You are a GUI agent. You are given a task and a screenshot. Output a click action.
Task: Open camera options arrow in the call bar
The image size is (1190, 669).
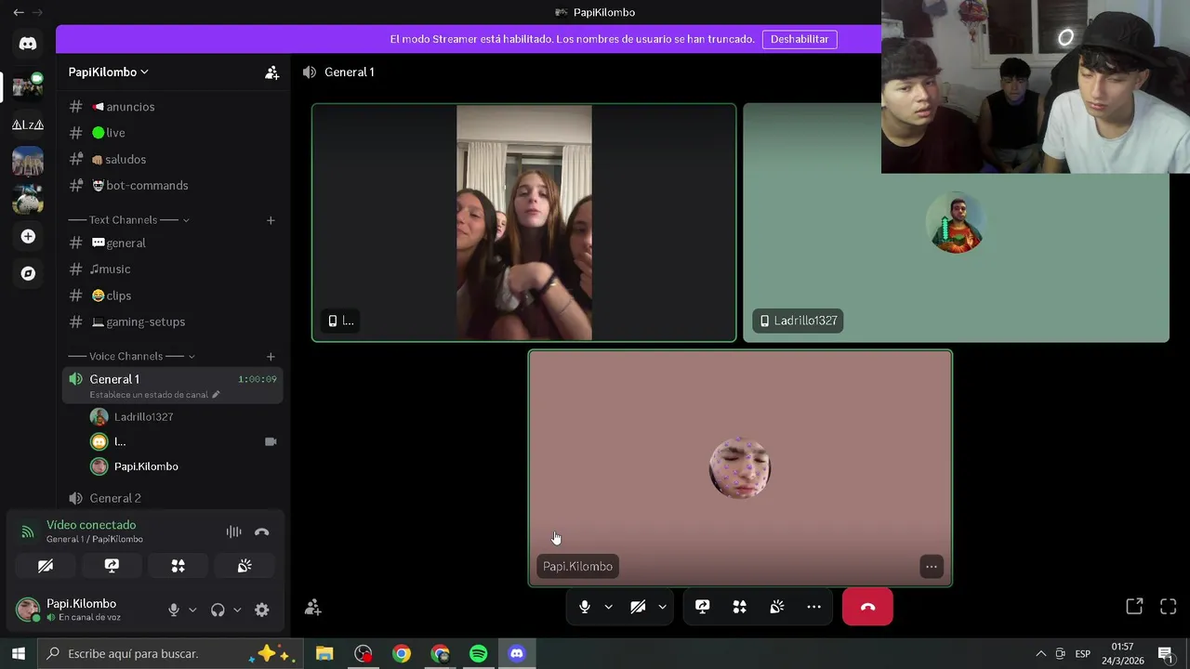[x=662, y=607]
